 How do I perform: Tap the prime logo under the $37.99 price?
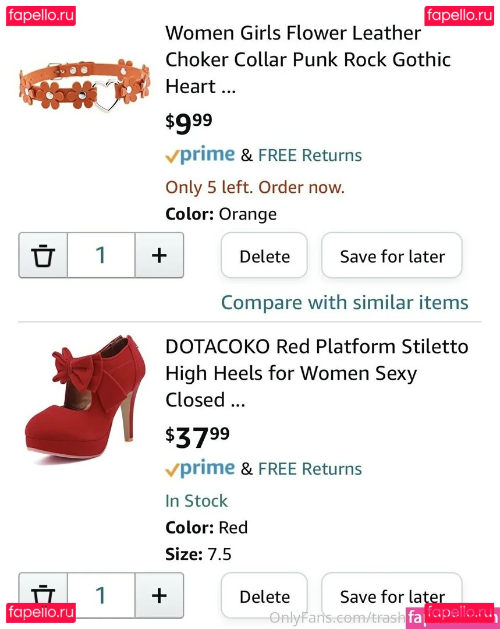[200, 468]
